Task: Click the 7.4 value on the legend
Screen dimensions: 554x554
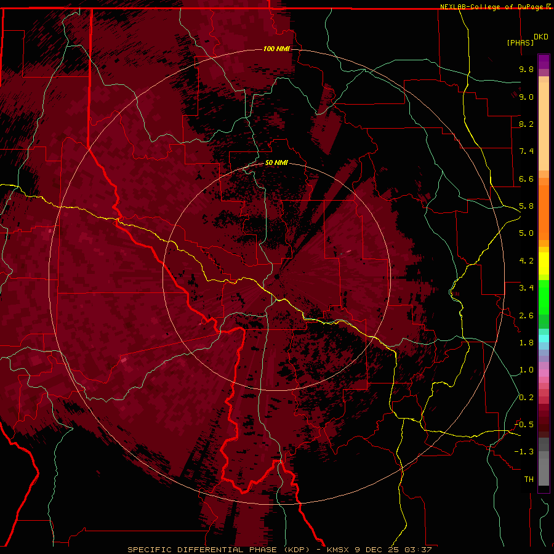Action: [x=526, y=151]
